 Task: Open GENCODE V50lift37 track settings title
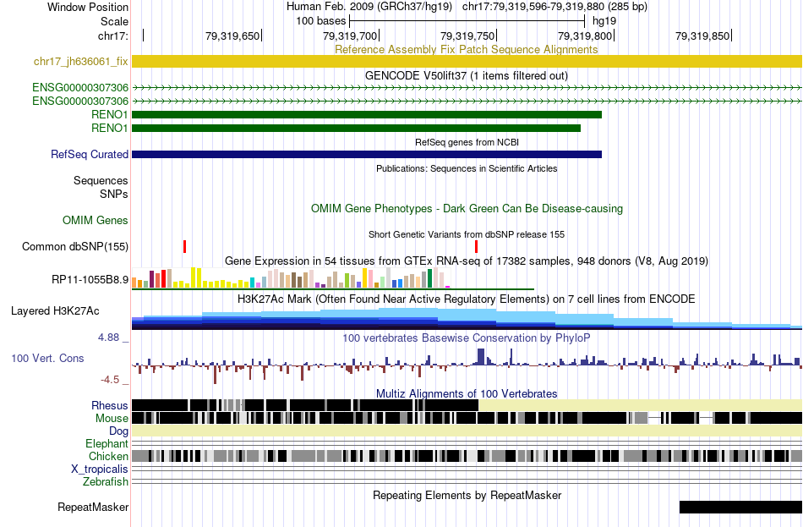pyautogui.click(x=466, y=76)
